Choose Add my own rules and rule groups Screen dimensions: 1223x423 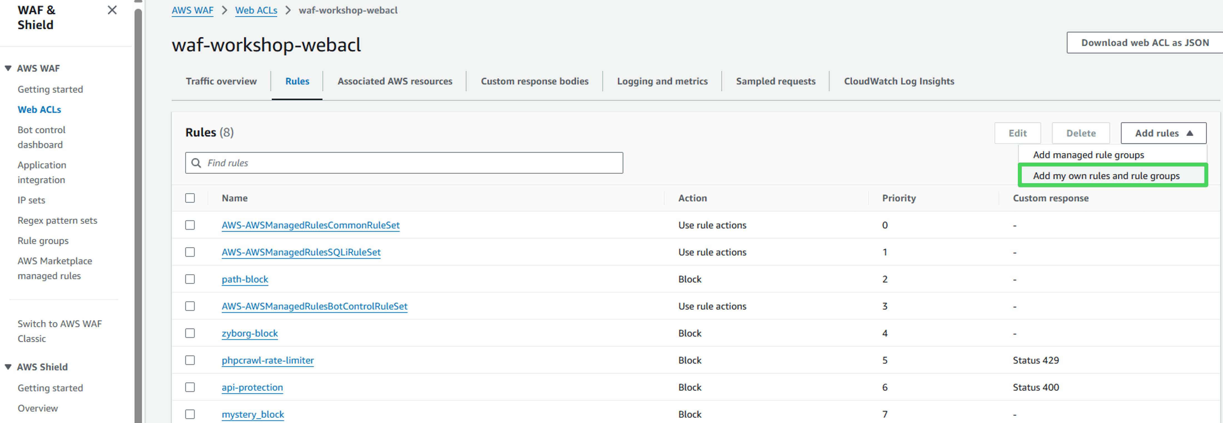coord(1106,176)
